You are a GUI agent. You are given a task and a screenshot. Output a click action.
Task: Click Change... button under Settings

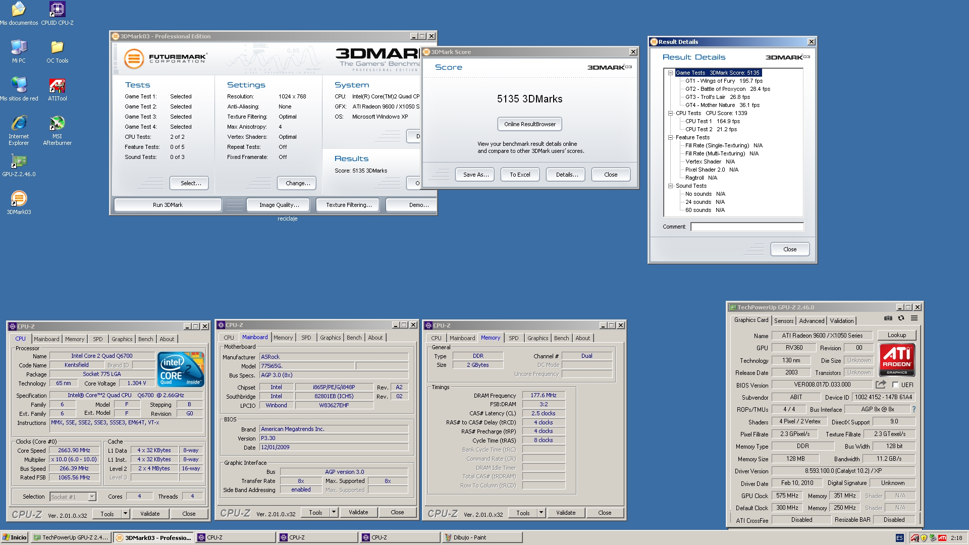[298, 183]
